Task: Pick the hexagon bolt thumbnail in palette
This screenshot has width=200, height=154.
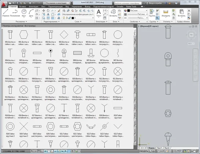Action: click(23, 34)
